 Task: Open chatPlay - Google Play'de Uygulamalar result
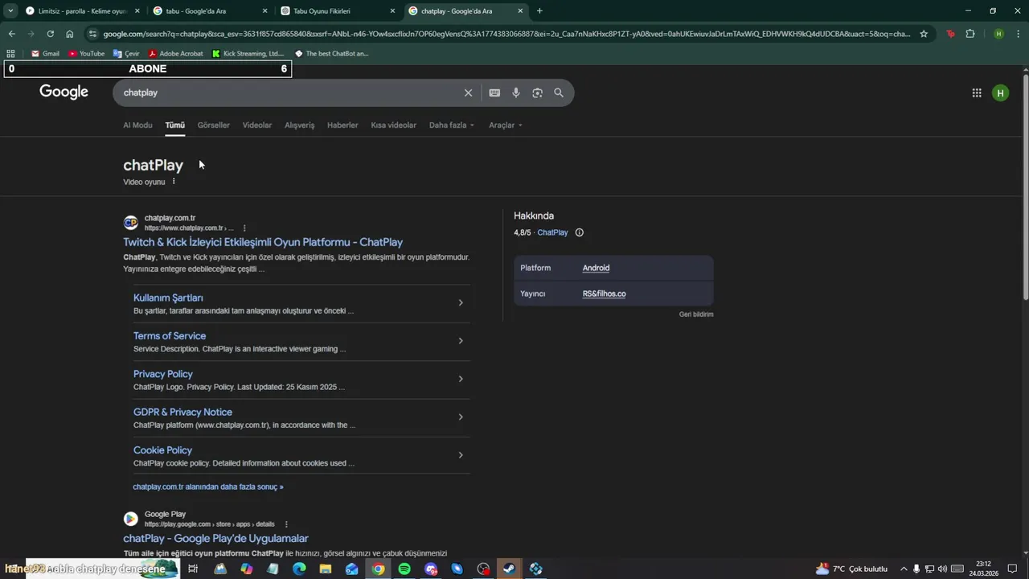coord(215,538)
